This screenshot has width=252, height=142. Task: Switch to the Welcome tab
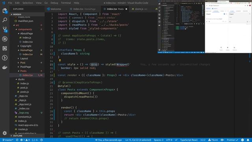coord(56,9)
